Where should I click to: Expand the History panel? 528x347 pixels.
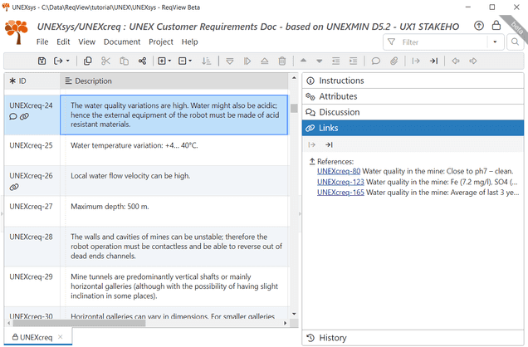point(413,338)
